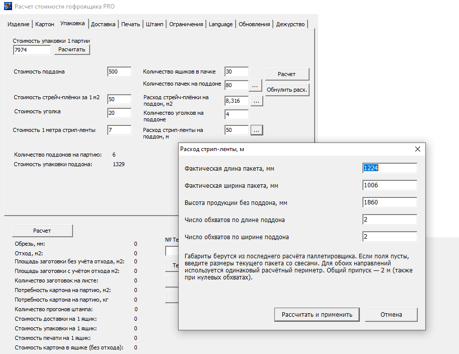459x354 pixels.
Task: Click the Стоимость 1 метра стрип-ленты field
Action: [119, 130]
